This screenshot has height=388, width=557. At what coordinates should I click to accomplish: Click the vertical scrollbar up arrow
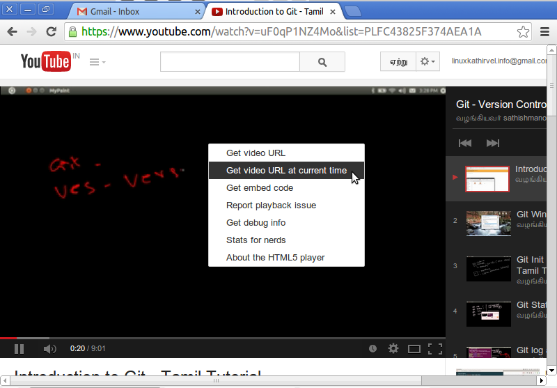tap(551, 50)
